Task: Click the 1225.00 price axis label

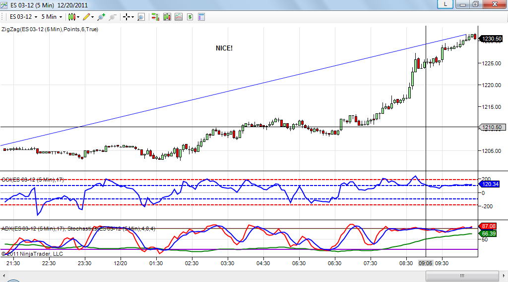Action: (x=492, y=63)
